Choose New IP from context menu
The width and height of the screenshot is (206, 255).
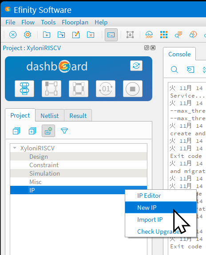161,208
